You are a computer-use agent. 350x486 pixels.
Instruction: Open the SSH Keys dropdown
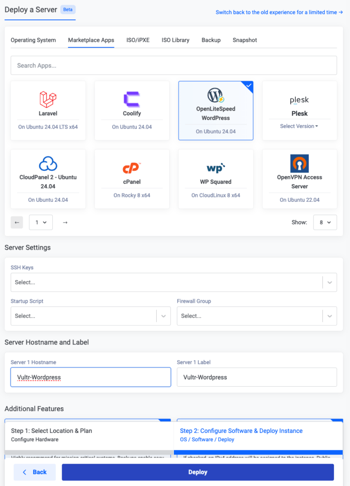[x=174, y=282]
